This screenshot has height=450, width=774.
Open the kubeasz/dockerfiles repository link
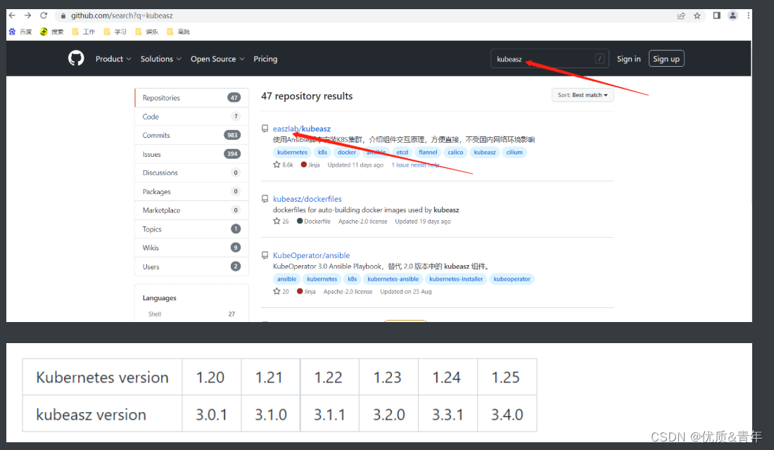point(307,199)
